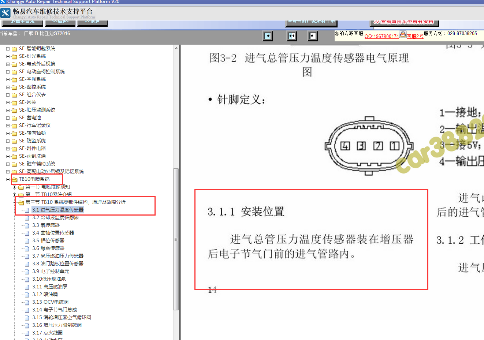Click folder icon of SE-网关

point(14,102)
